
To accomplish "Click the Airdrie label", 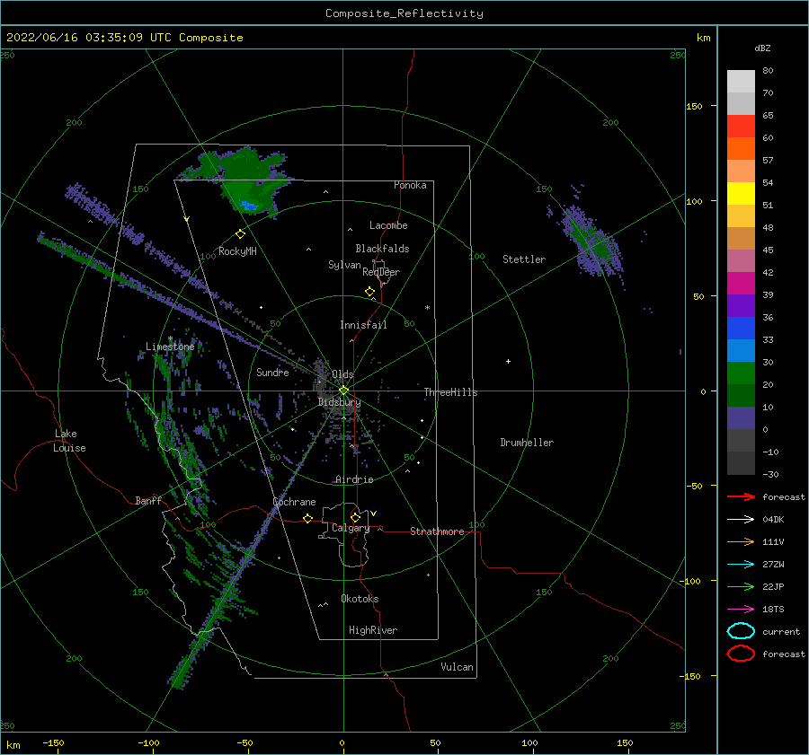I will coord(354,479).
